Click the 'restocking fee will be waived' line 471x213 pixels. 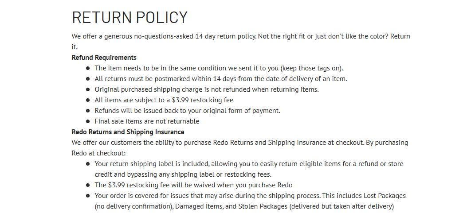(x=193, y=185)
